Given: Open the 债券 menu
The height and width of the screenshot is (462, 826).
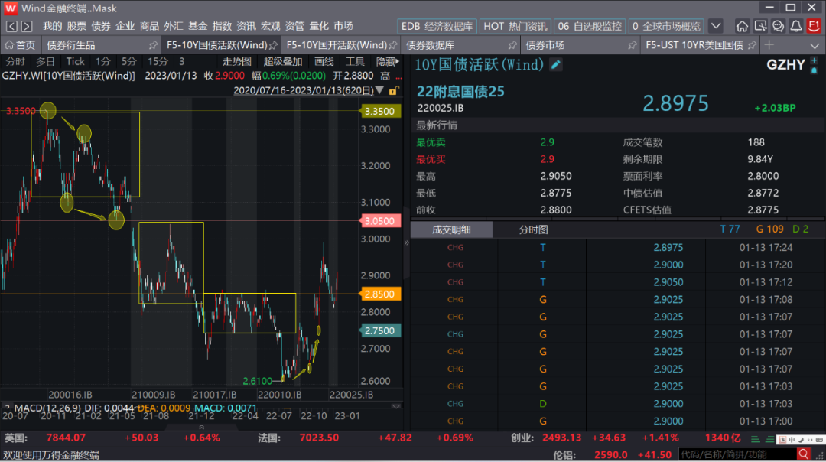Looking at the screenshot, I should (x=101, y=26).
